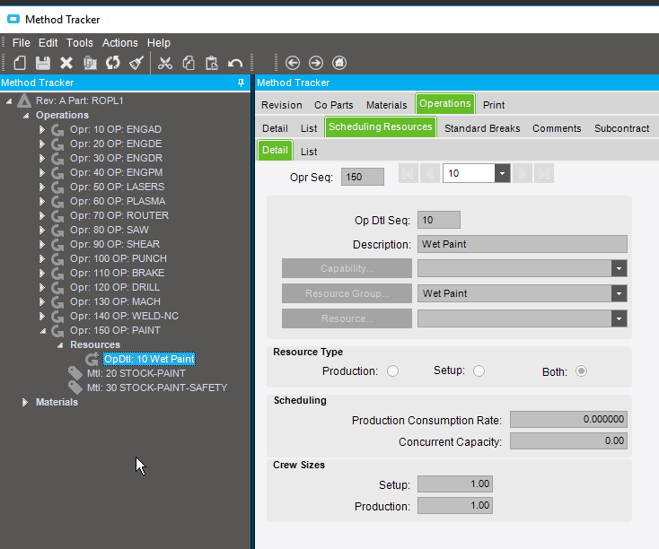Collapse the Opr: 150 OP: PAINT node
The height and width of the screenshot is (549, 659).
point(41,330)
